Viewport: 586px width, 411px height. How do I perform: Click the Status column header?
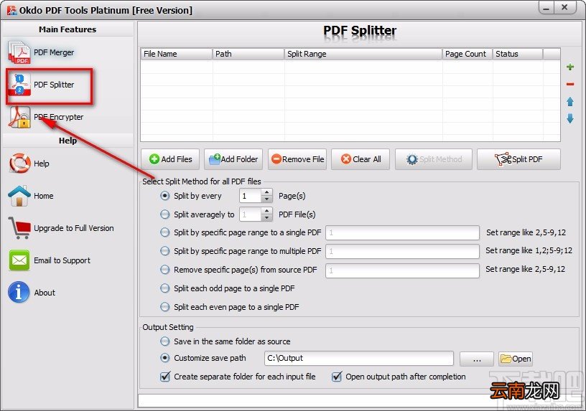[518, 54]
